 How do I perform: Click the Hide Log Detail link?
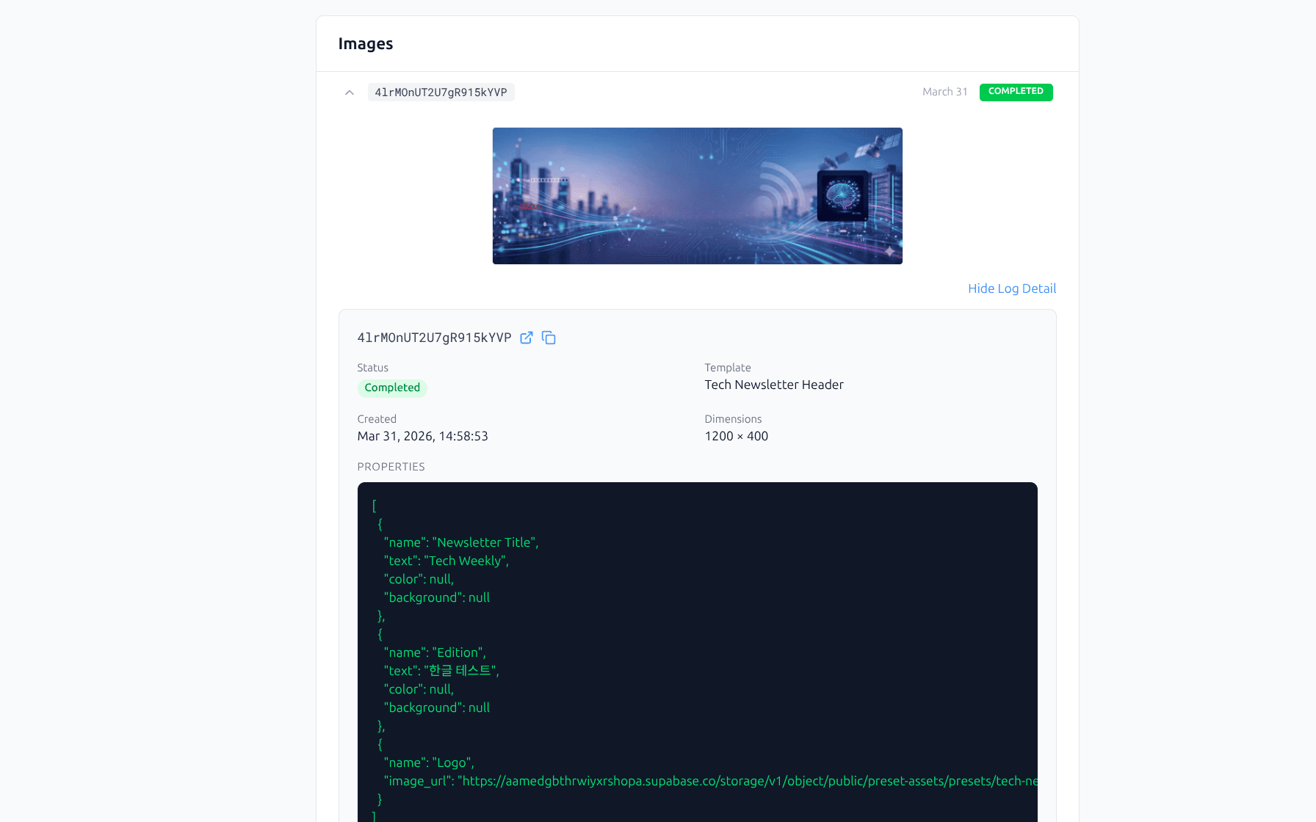(1011, 288)
